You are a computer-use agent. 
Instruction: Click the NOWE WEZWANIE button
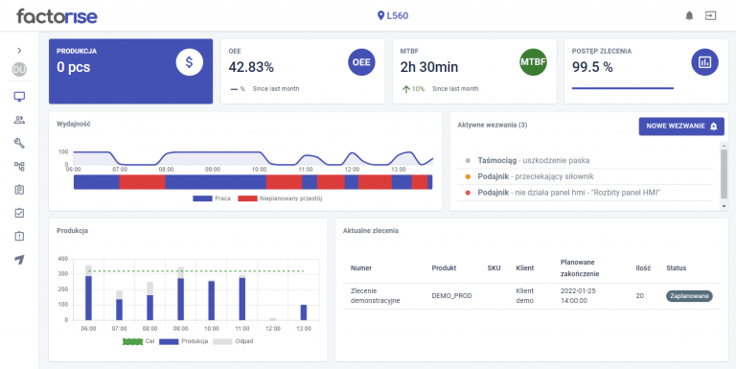click(x=681, y=127)
